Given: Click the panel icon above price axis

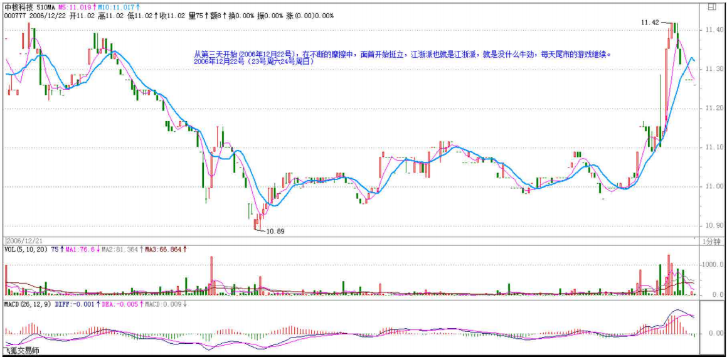Looking at the screenshot, I should [x=711, y=8].
